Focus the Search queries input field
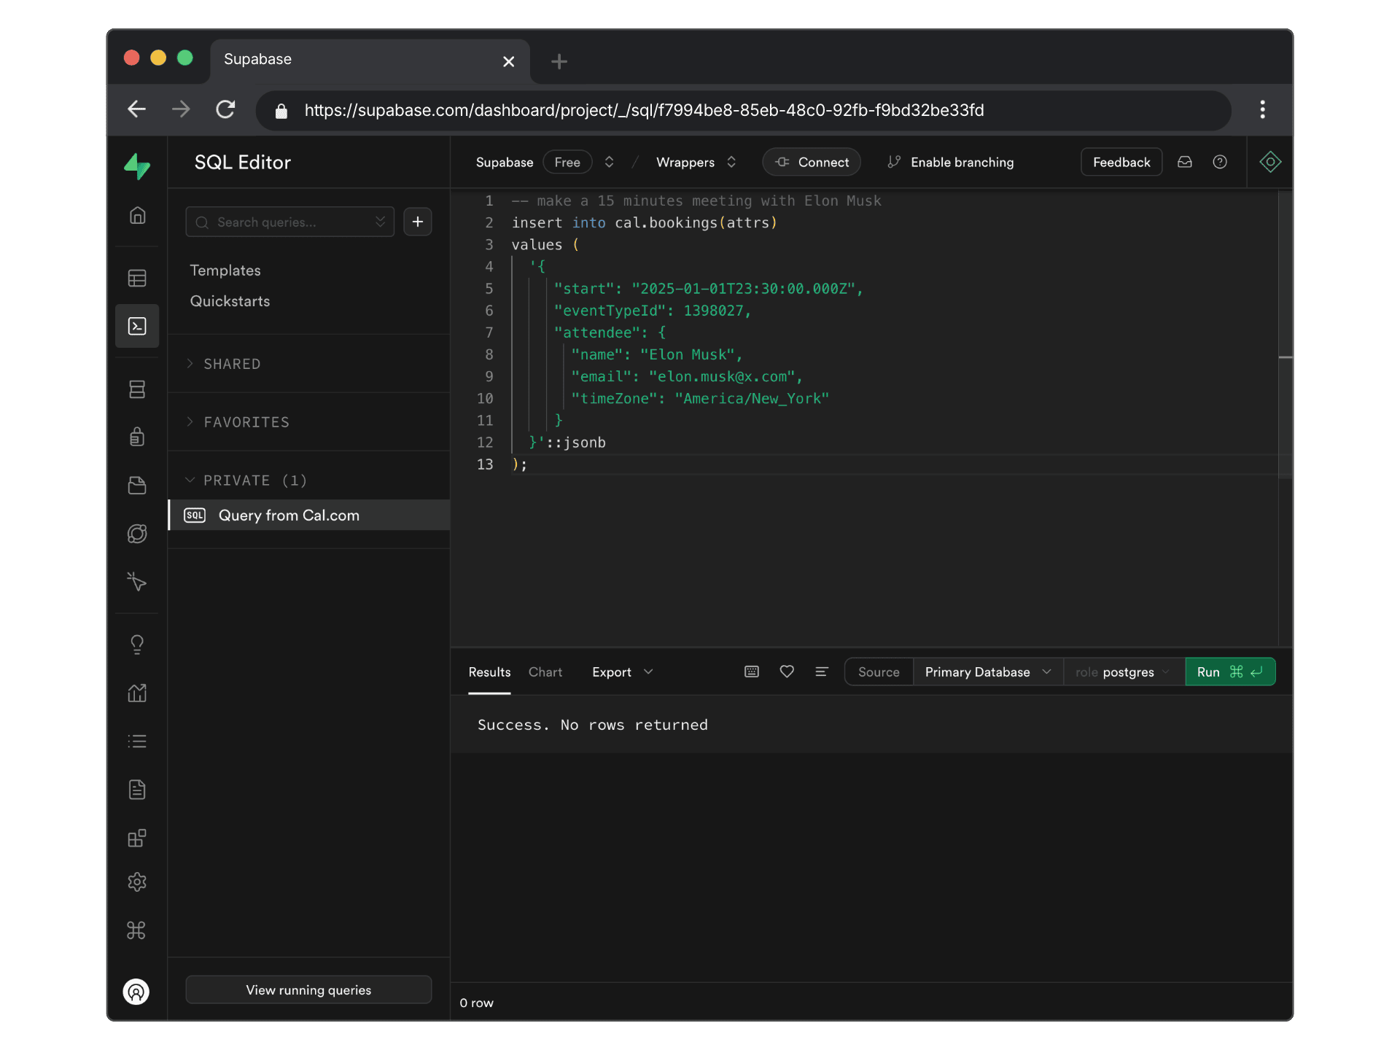The image size is (1400, 1050). 290,222
